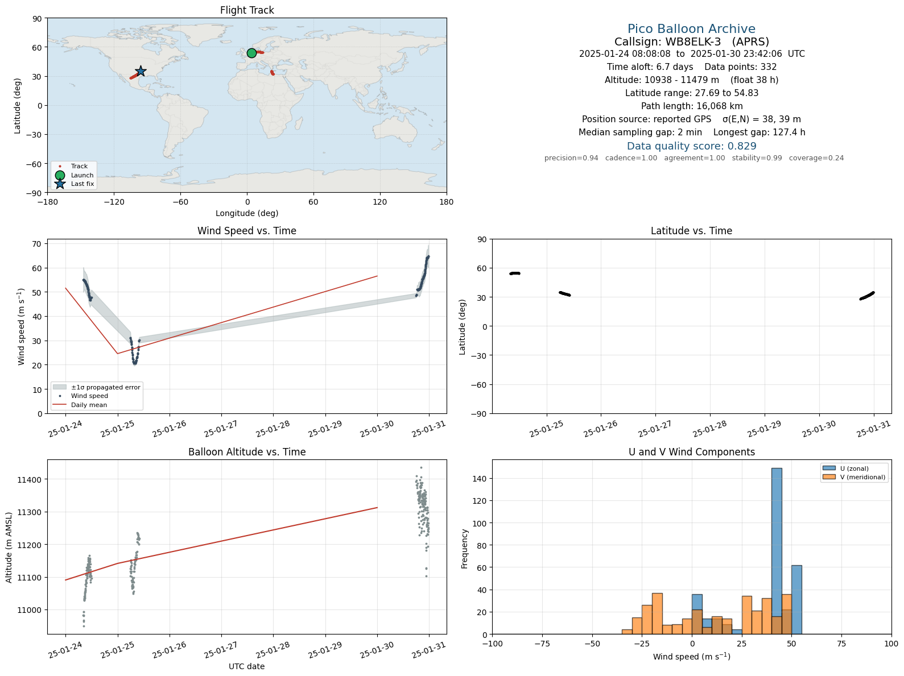904x676 pixels.
Task: Click the 'Flight Track' plot title
Action: pos(247,10)
